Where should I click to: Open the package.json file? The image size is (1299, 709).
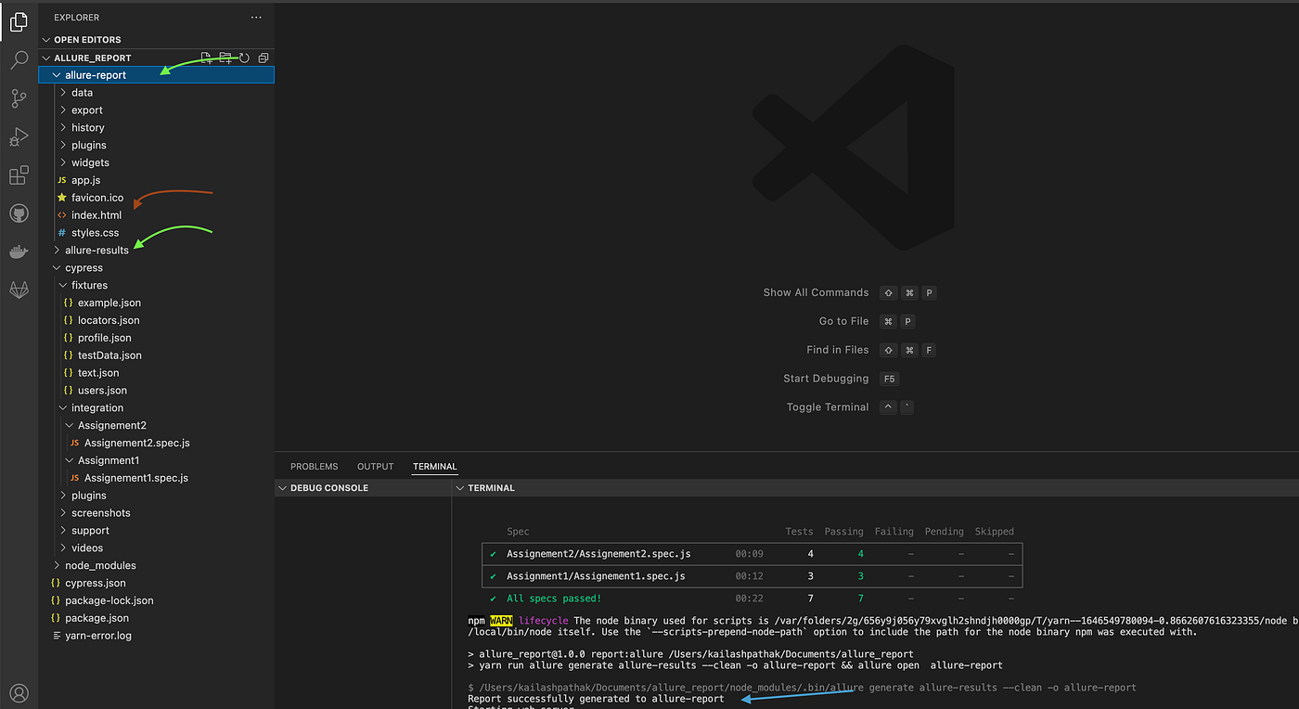pos(156,618)
